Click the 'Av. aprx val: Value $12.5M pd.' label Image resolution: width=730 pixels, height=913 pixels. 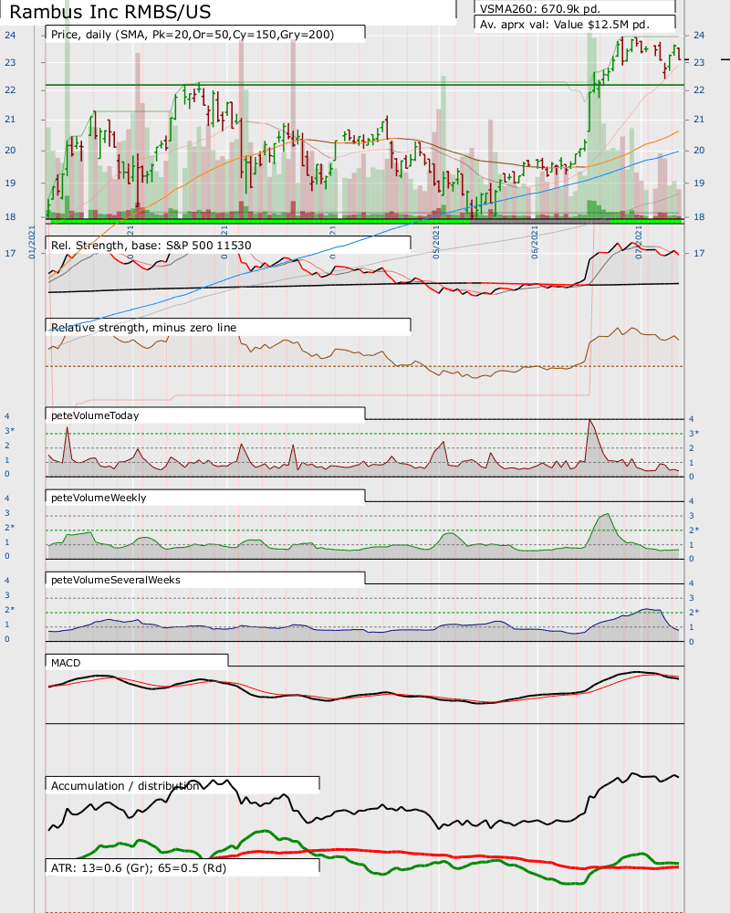[x=564, y=25]
